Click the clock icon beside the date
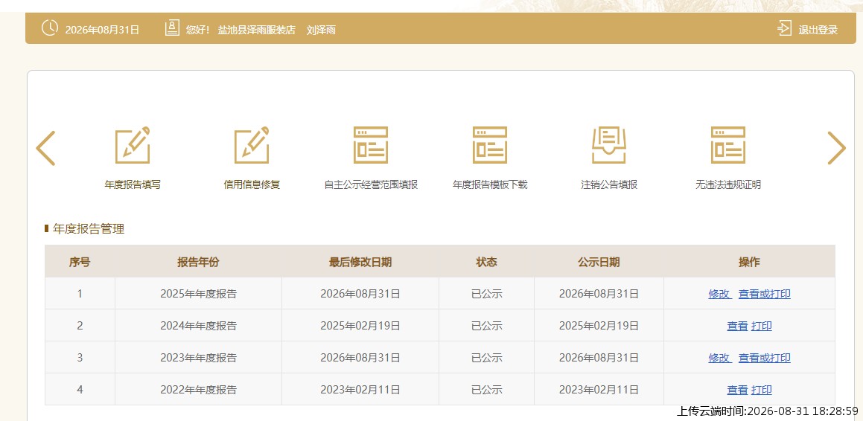 coord(50,28)
